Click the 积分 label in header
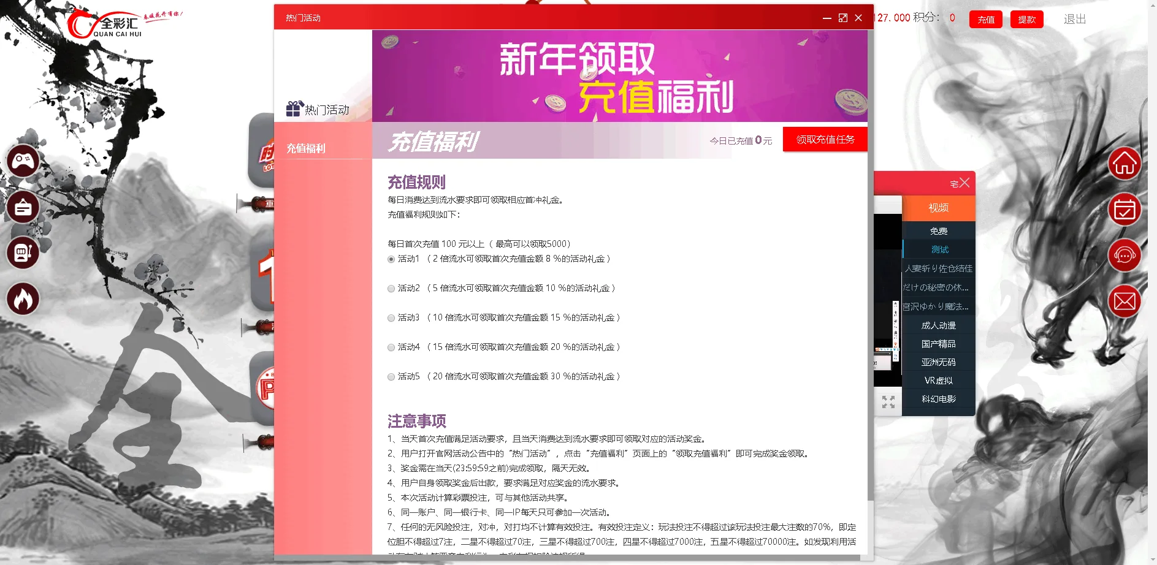Image resolution: width=1157 pixels, height=565 pixels. (926, 17)
